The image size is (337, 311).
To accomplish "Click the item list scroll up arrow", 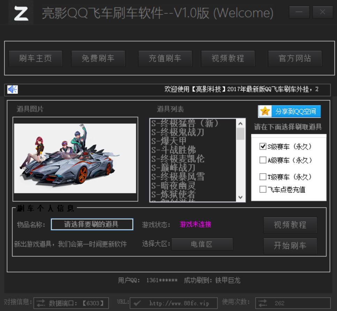I will tap(240, 124).
